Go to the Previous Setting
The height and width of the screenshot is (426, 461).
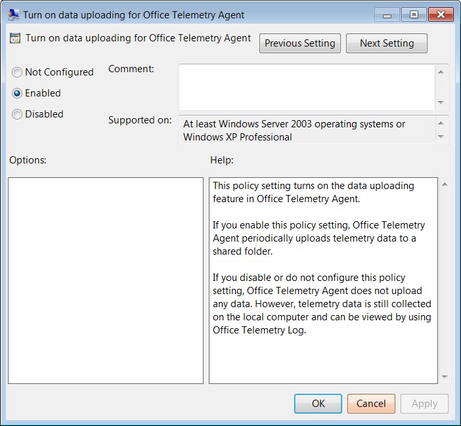[x=300, y=43]
